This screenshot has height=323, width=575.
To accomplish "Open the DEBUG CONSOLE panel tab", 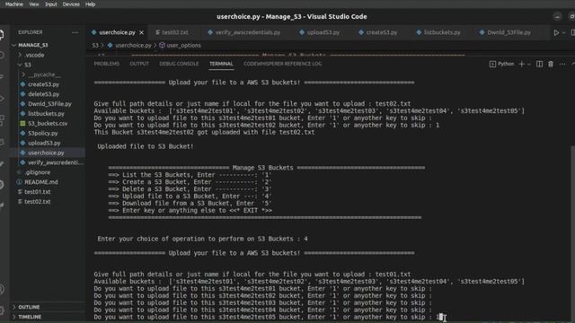I will [x=179, y=64].
